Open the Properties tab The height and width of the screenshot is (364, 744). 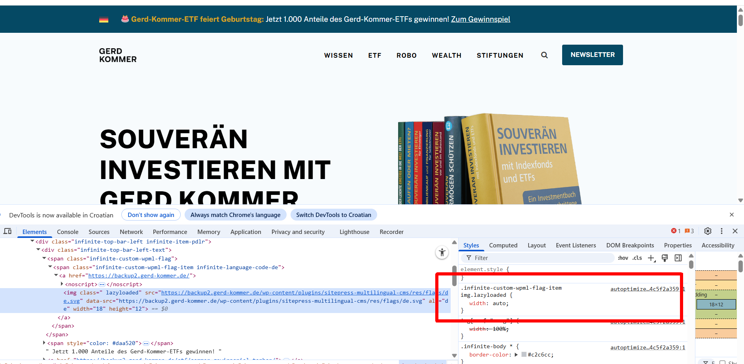click(x=678, y=245)
